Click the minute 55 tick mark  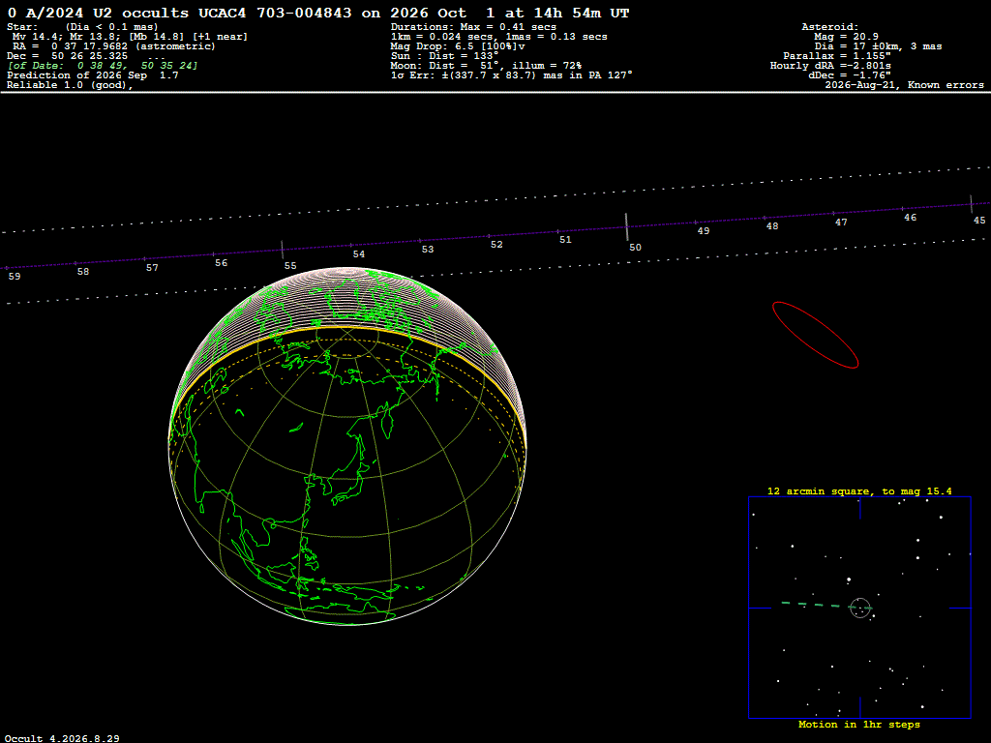(x=282, y=251)
